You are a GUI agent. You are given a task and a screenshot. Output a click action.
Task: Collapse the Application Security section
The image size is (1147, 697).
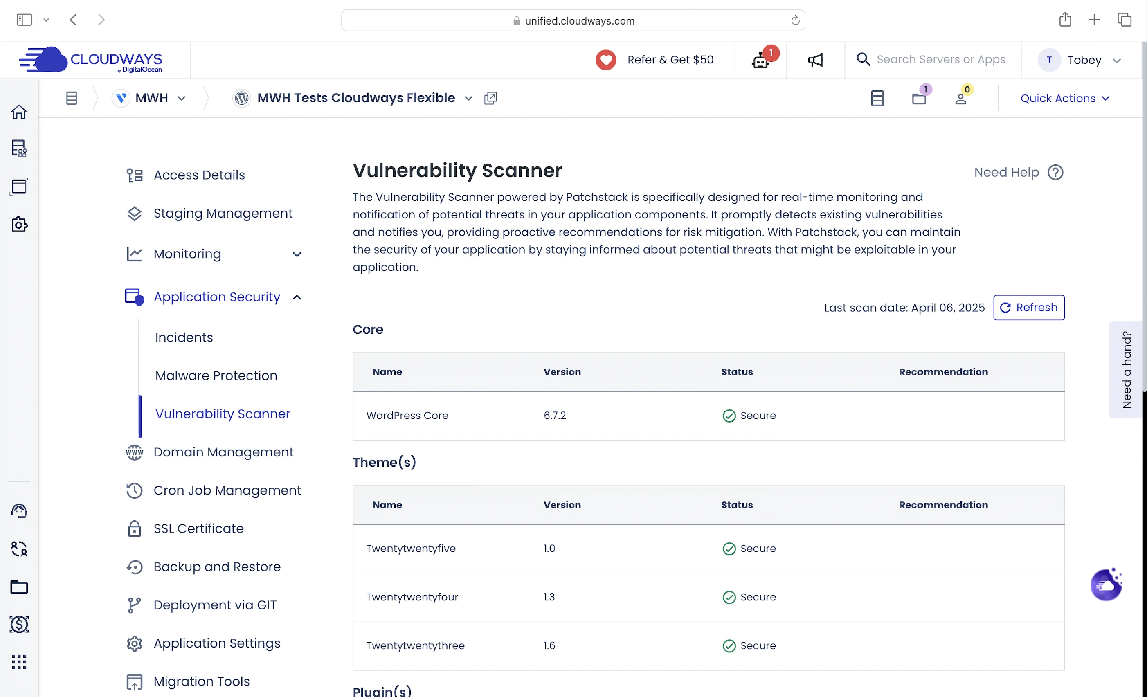297,297
